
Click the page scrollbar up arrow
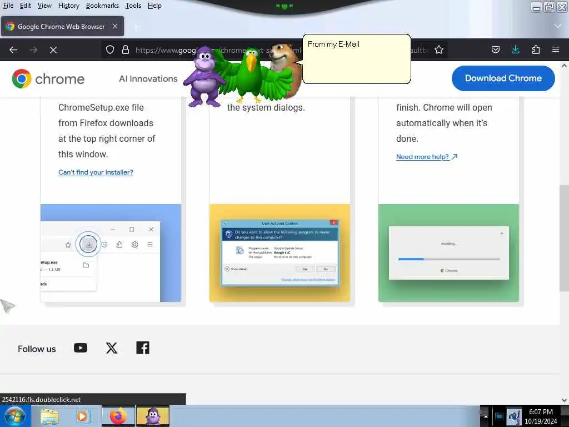(564, 66)
